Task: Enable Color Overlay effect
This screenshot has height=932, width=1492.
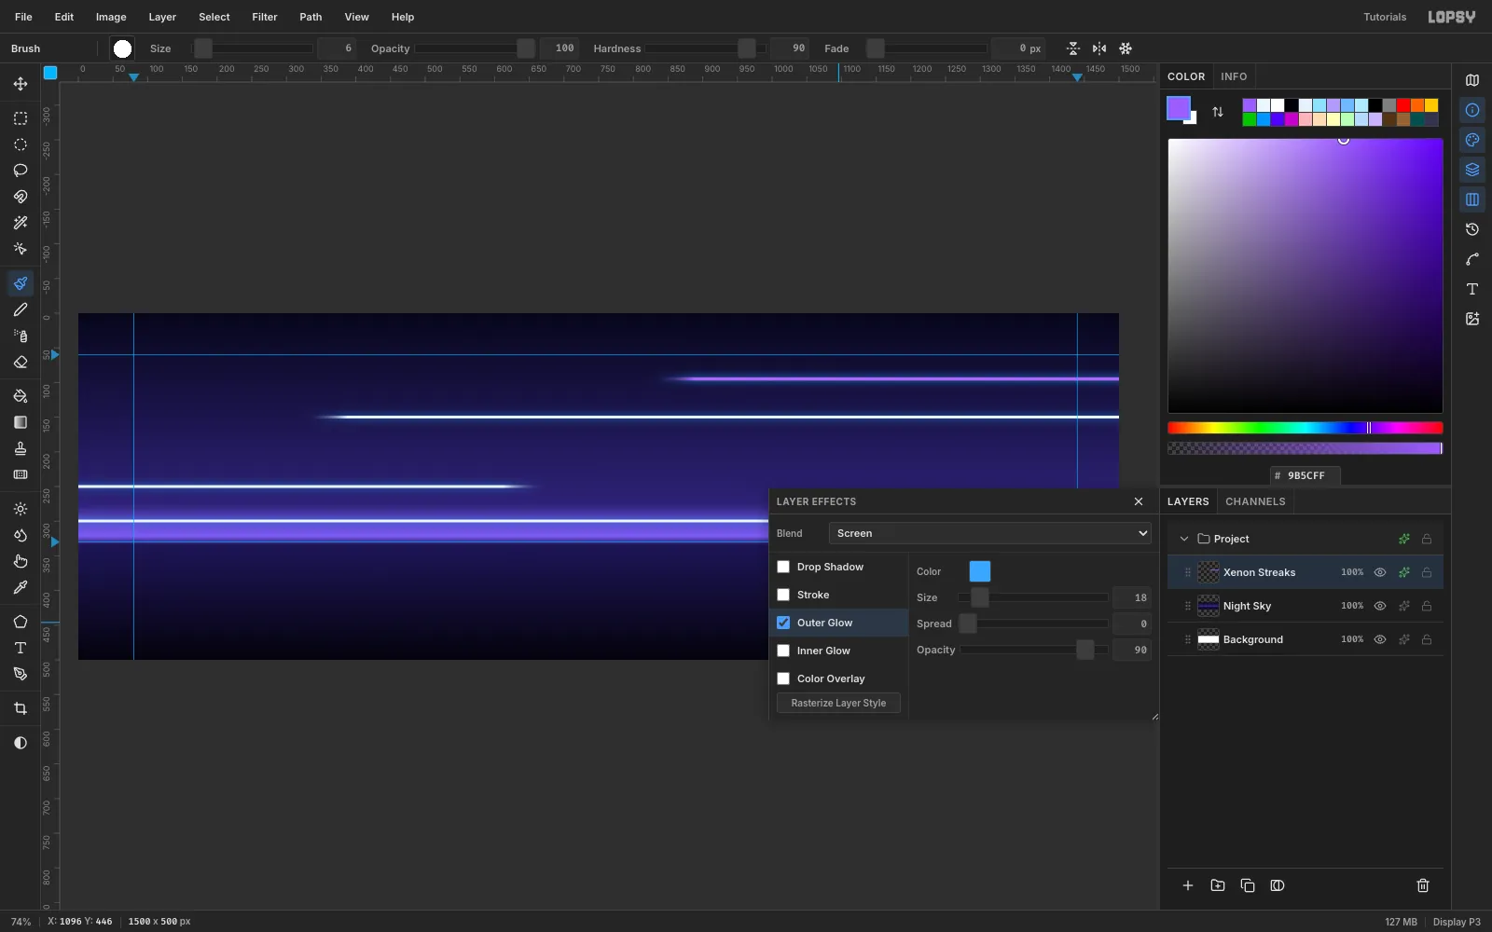Action: click(x=783, y=678)
